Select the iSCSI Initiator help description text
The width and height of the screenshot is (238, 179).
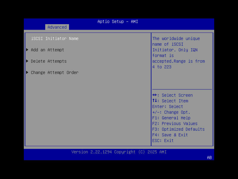click(178, 53)
